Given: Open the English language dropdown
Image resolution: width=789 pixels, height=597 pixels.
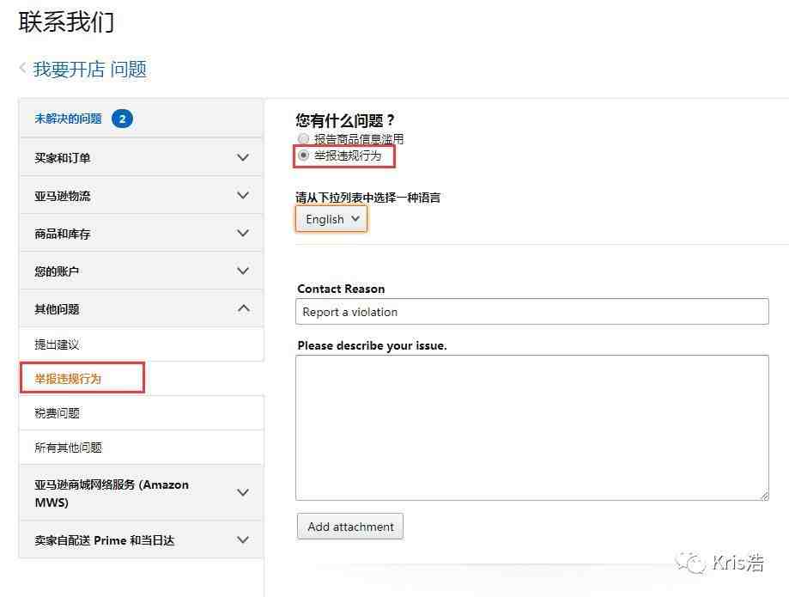Looking at the screenshot, I should tap(331, 219).
